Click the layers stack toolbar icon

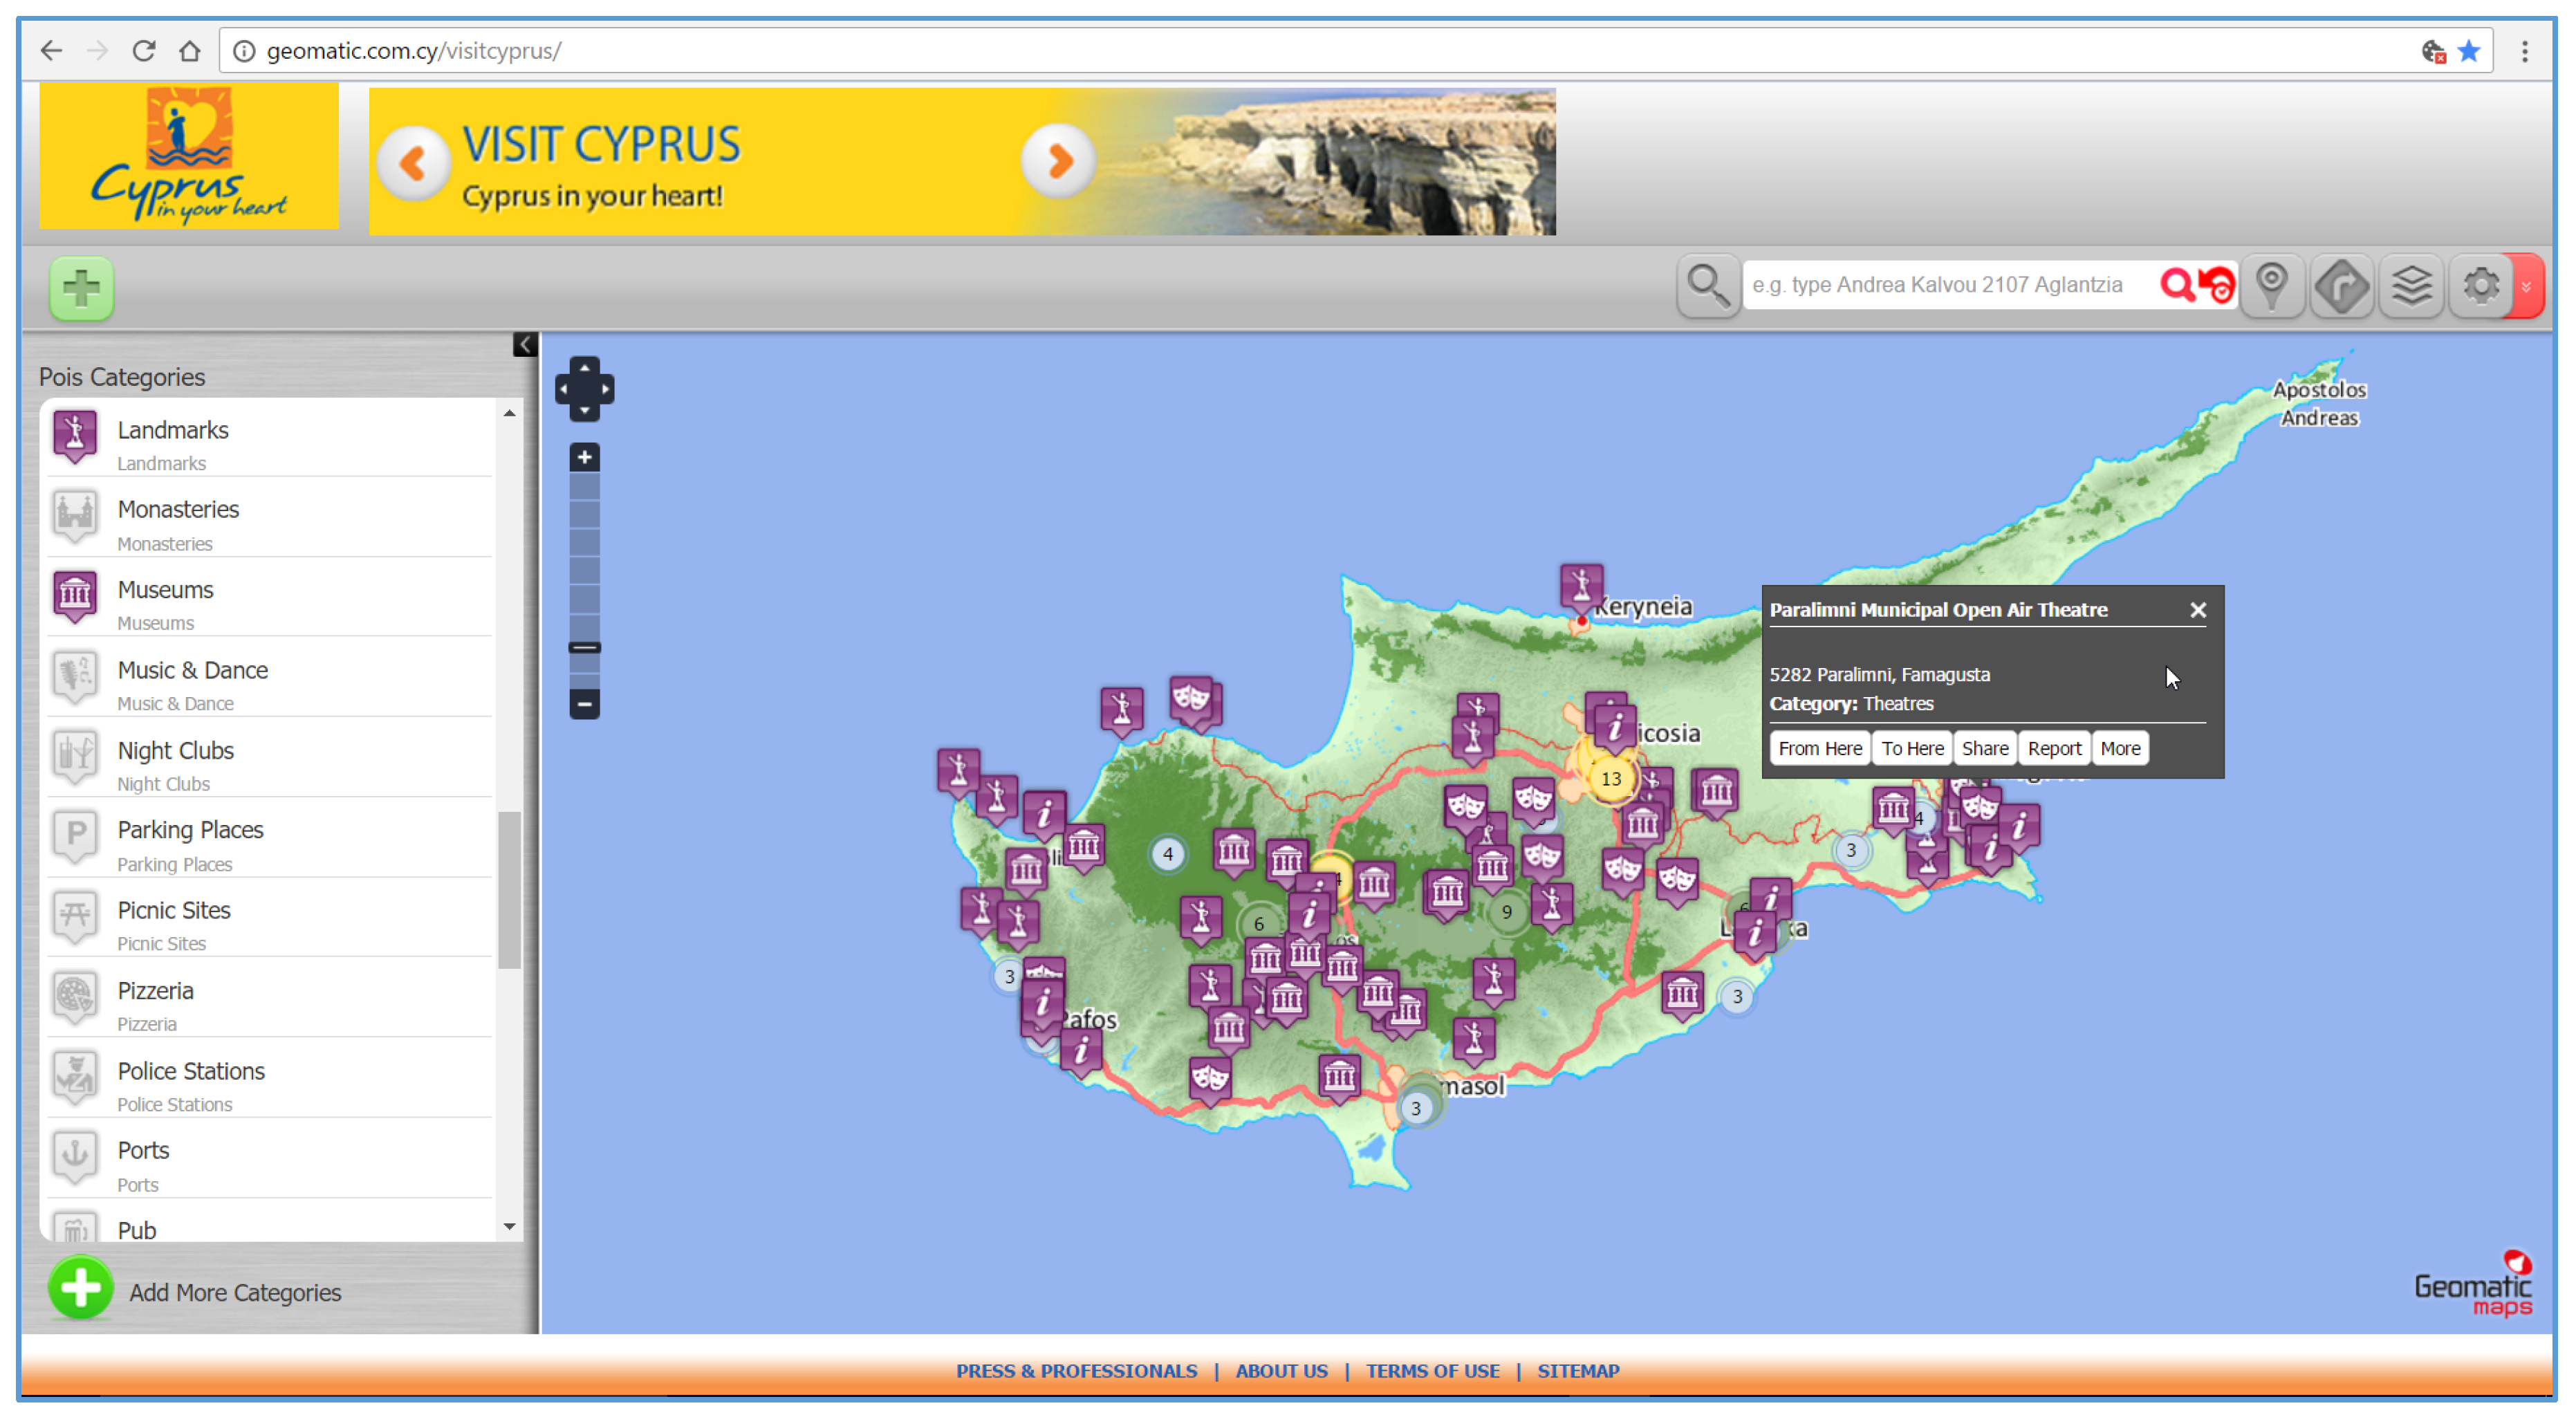(x=2411, y=286)
